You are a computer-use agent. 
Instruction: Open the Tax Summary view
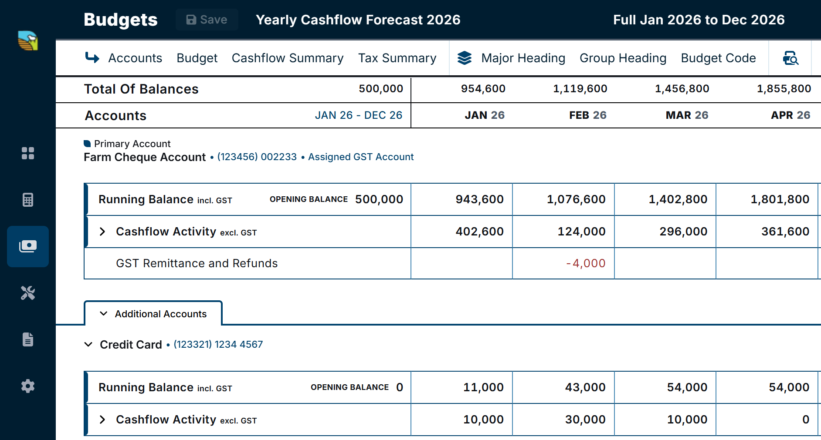point(397,58)
